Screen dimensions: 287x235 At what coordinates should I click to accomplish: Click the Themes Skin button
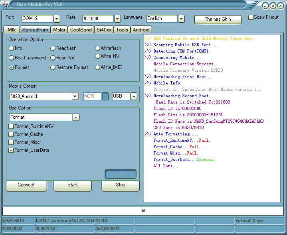point(218,20)
